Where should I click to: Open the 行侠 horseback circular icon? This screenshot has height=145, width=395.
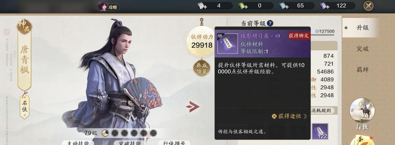362,111
